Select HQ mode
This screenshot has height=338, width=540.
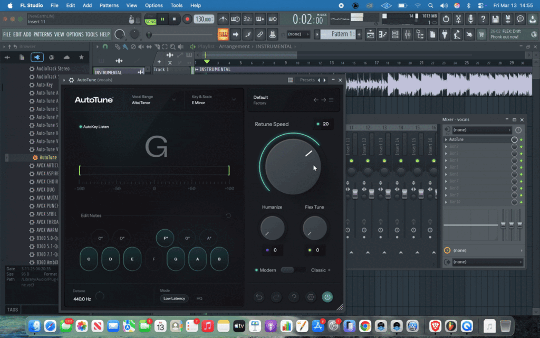[x=199, y=298]
